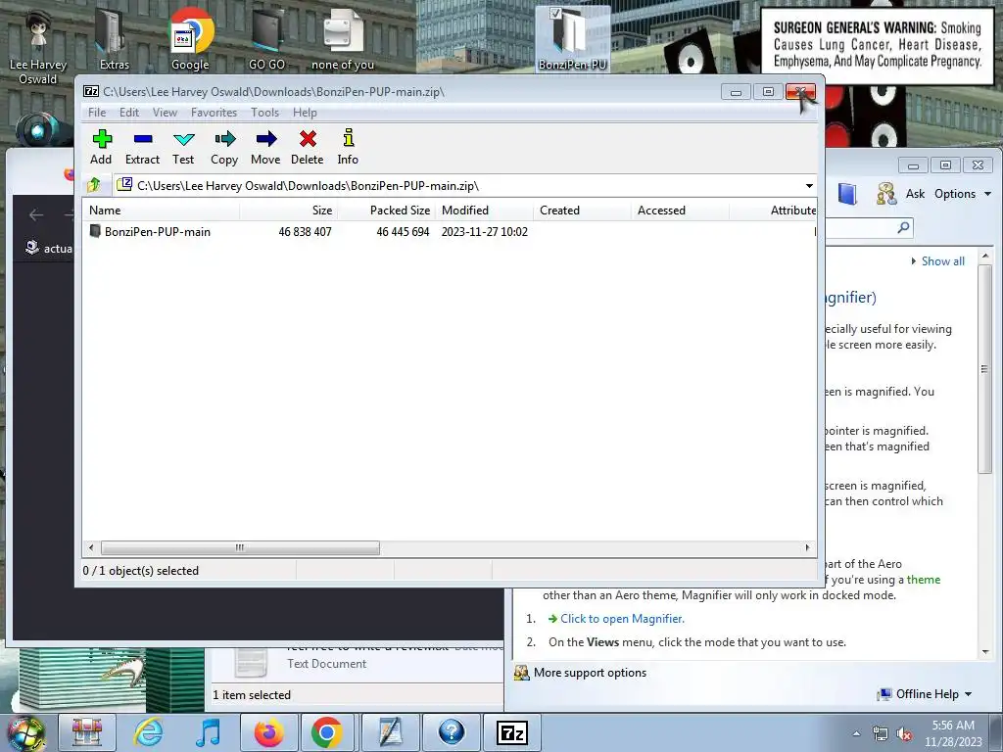Open the music player taskbar icon

[208, 732]
